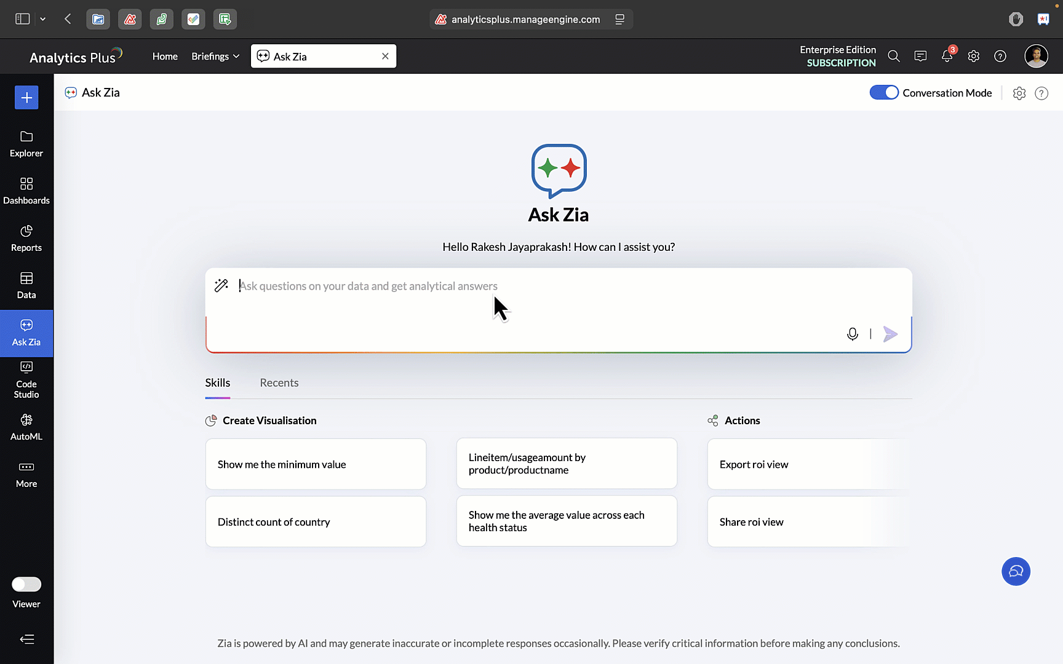
Task: Open AutoML from the sidebar
Action: pyautogui.click(x=26, y=427)
